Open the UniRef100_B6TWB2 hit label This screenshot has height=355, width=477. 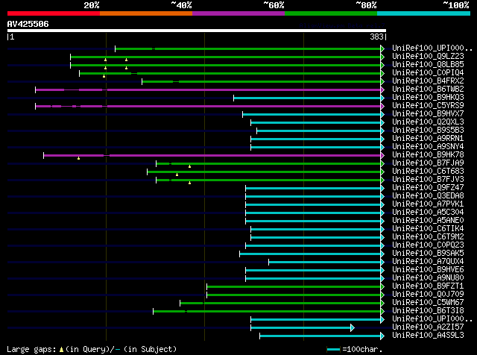[x=428, y=89]
